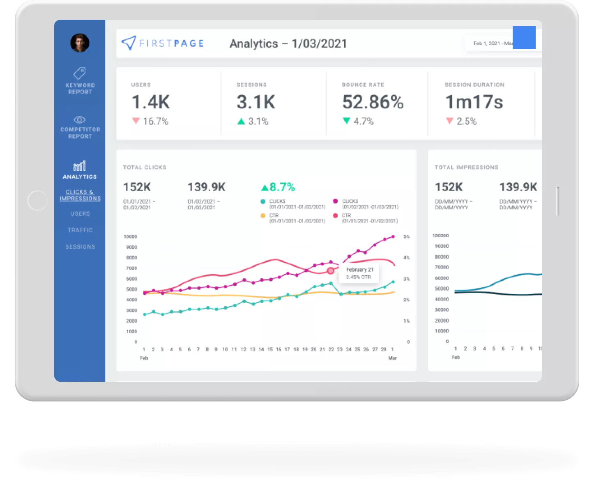Click the Bounce Rate green down arrow
Image resolution: width=594 pixels, height=486 pixels.
click(x=346, y=121)
